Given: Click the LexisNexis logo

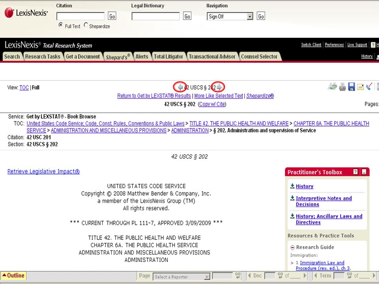Looking at the screenshot, I should pyautogui.click(x=26, y=13).
